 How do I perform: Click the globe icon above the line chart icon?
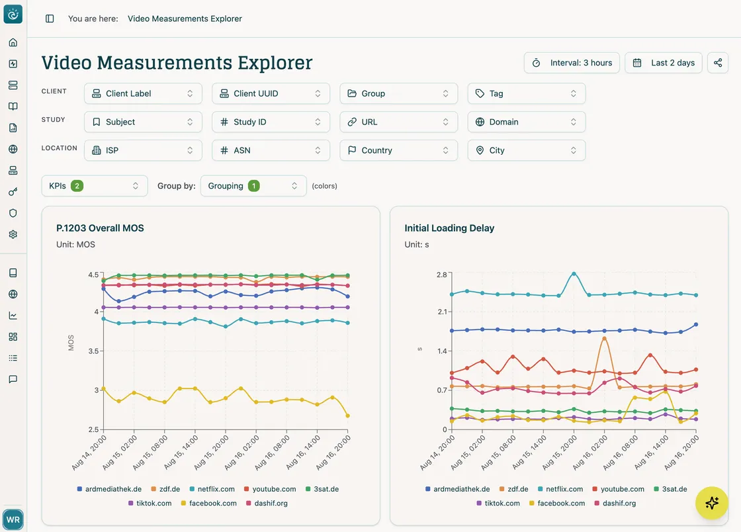pos(13,294)
